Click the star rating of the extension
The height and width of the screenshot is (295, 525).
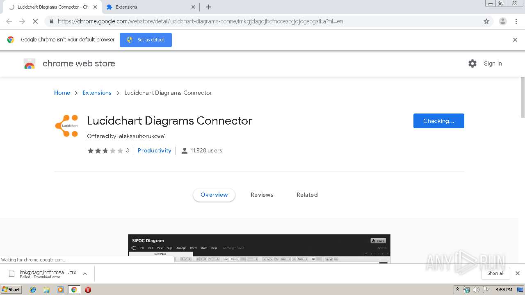pyautogui.click(x=105, y=151)
